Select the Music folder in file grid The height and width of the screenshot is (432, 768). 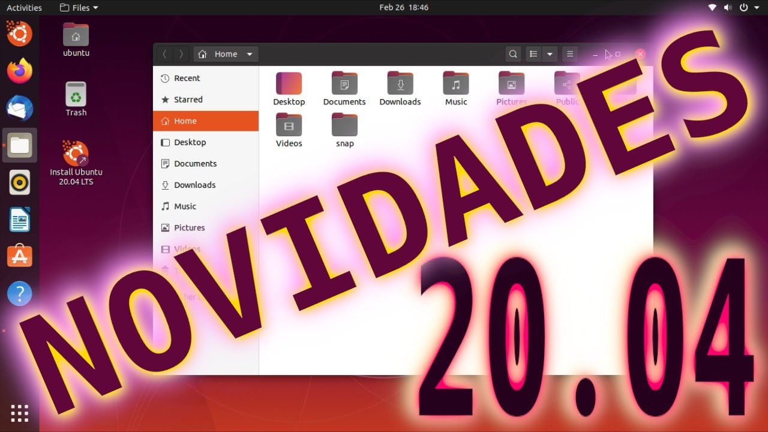tap(456, 89)
